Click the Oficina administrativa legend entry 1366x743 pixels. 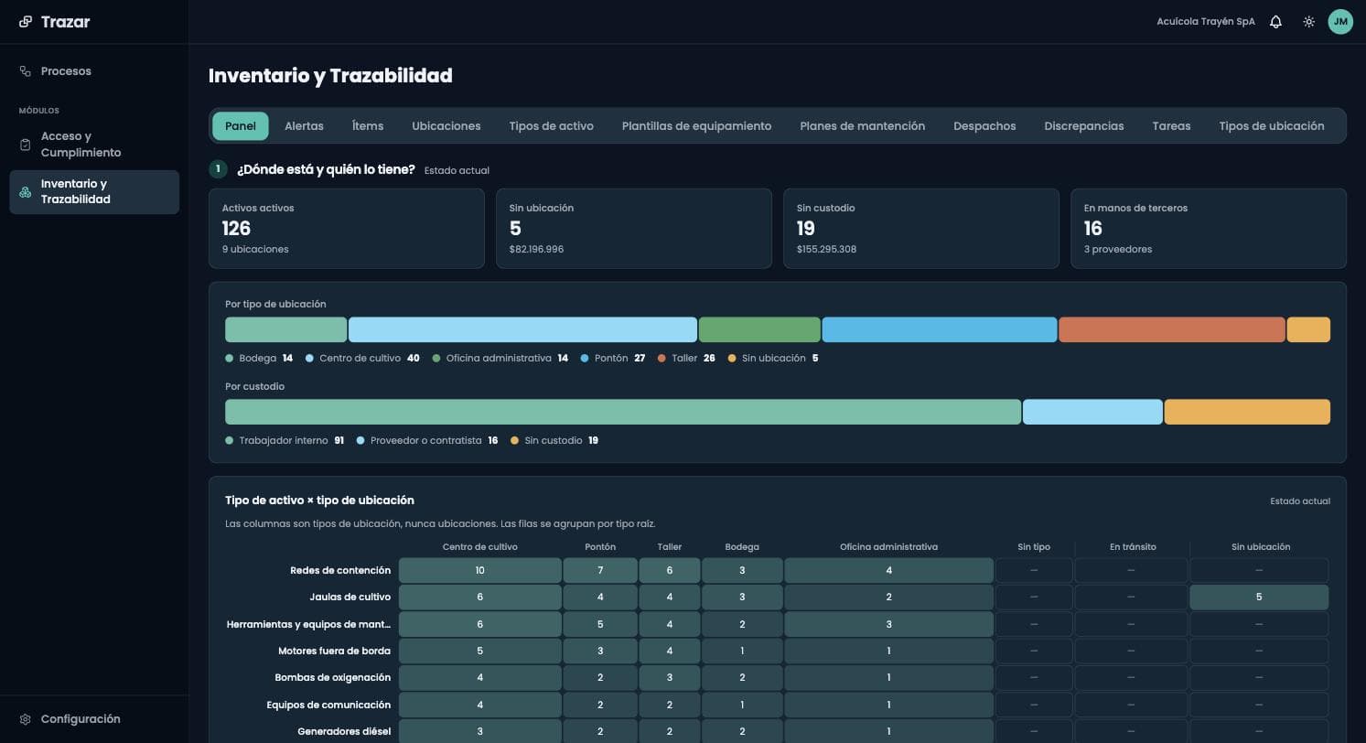500,359
